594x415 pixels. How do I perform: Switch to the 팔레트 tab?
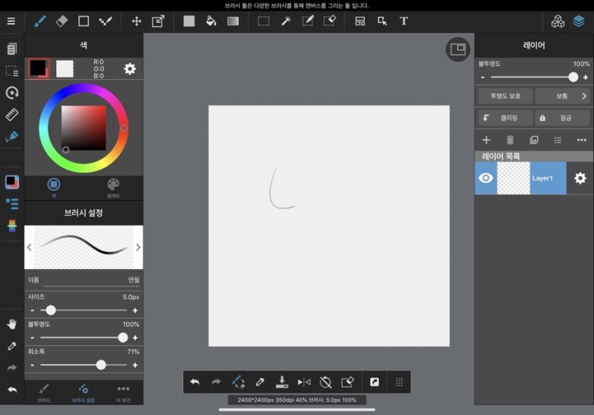click(113, 188)
